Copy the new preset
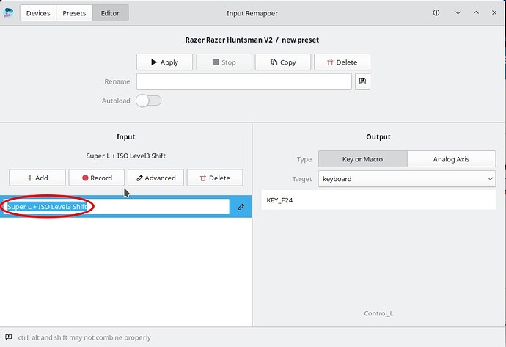Screen dimensions: 506x347 pyautogui.click(x=283, y=62)
